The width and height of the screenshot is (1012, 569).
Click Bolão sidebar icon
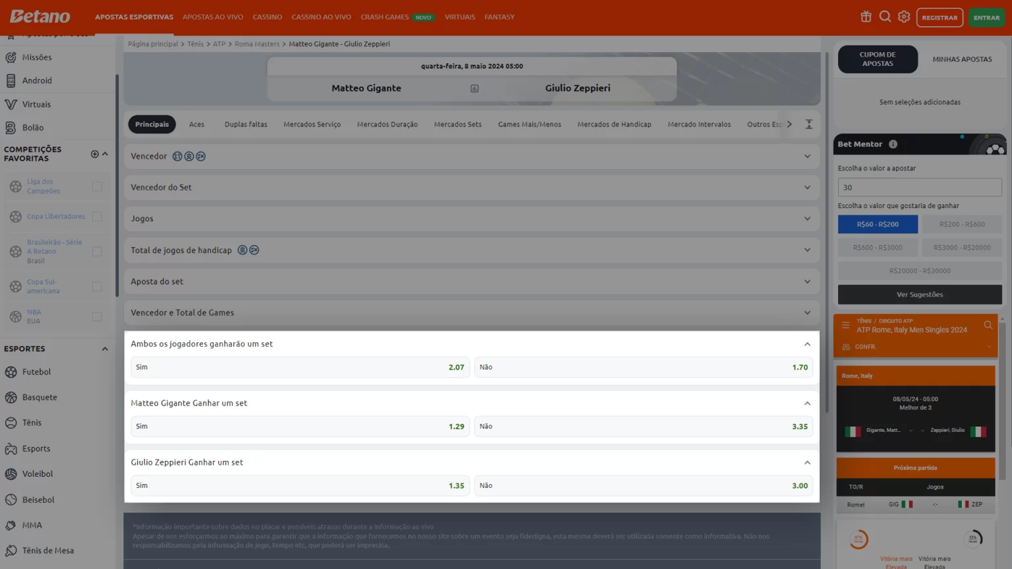(x=11, y=128)
